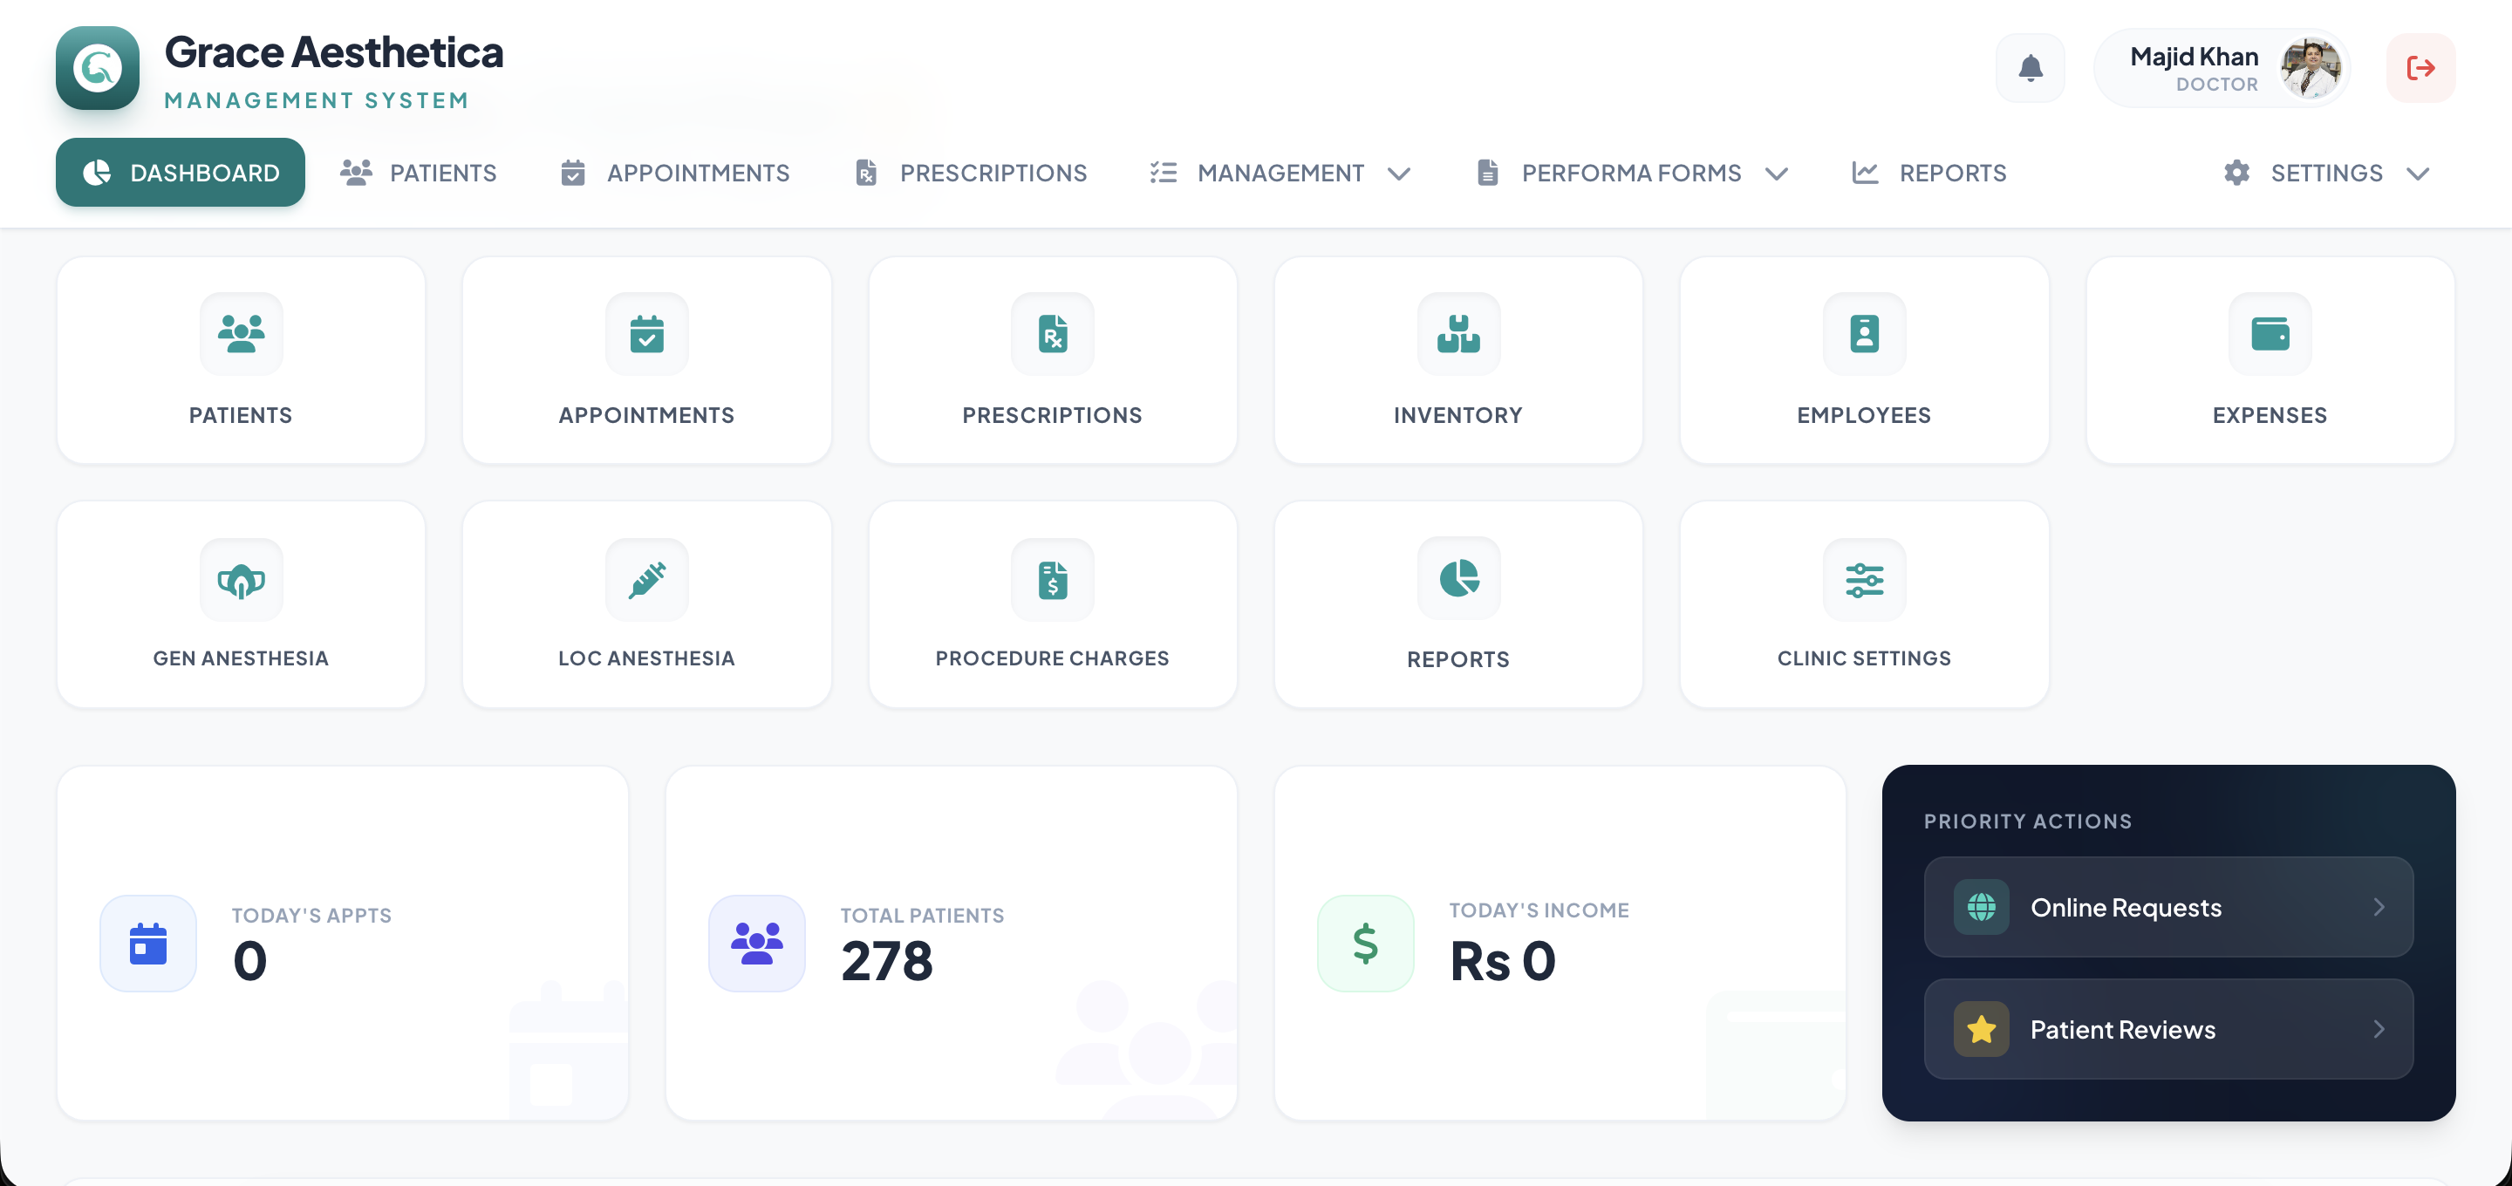The image size is (2512, 1186).
Task: Click the Online Requests priority action
Action: [2167, 907]
